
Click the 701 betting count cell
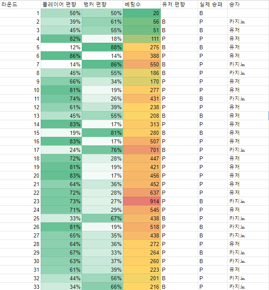pyautogui.click(x=142, y=150)
